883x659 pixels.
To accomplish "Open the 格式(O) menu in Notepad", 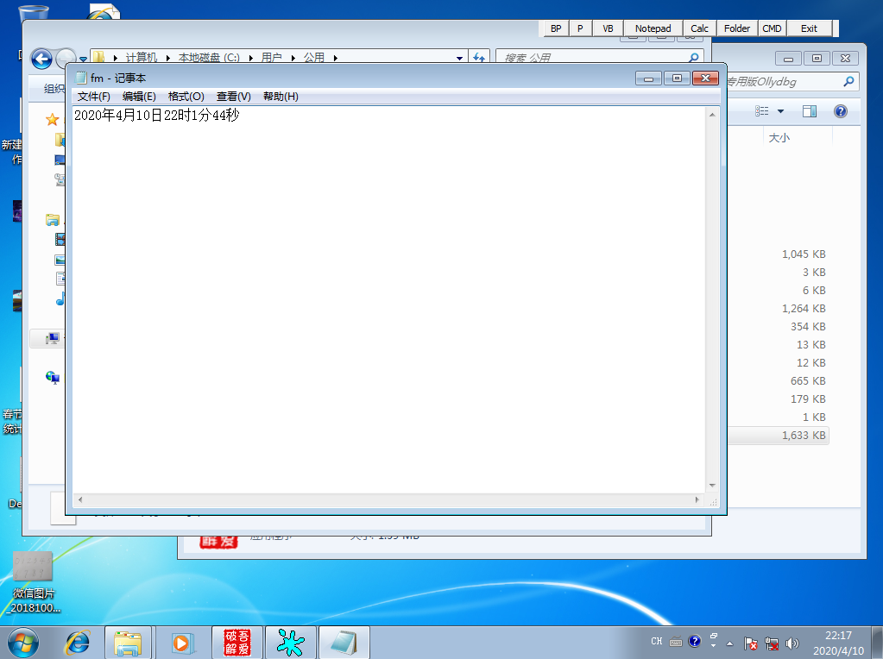I will (x=186, y=97).
